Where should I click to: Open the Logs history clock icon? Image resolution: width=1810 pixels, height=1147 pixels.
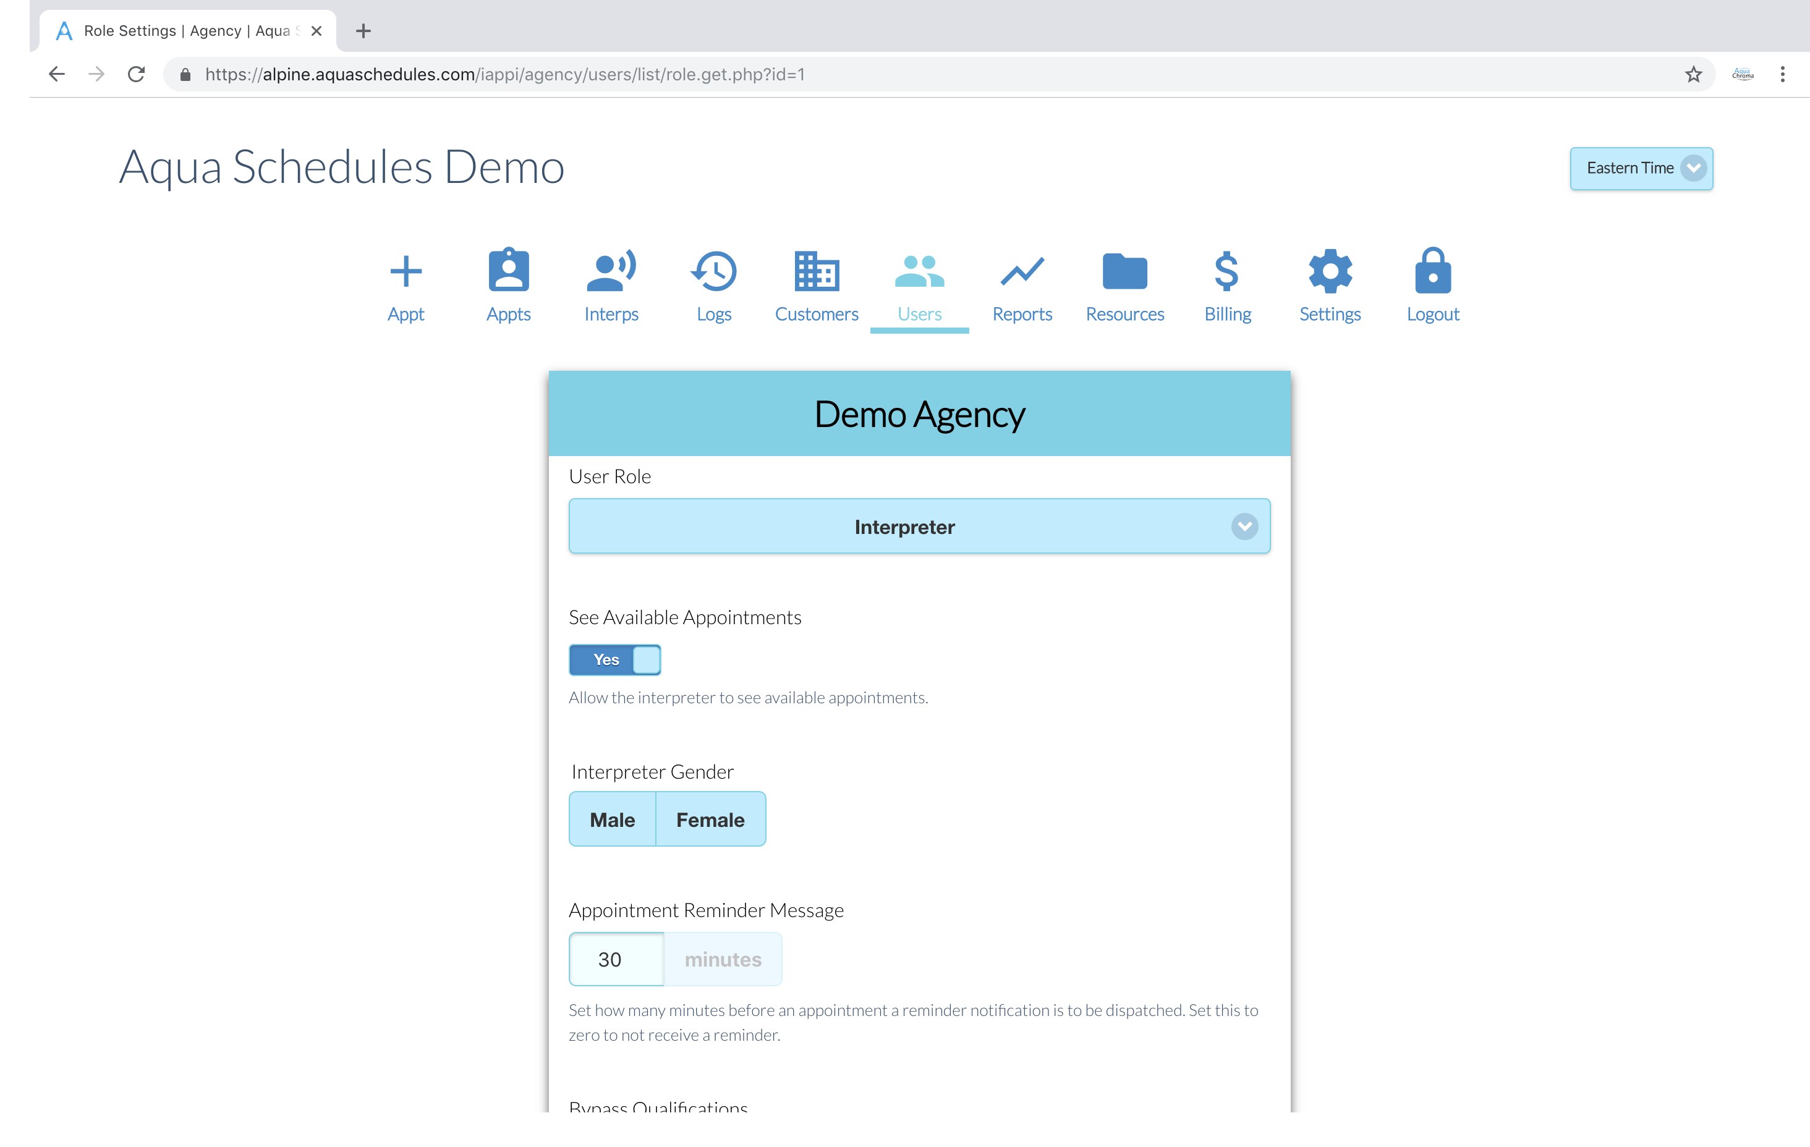point(713,271)
